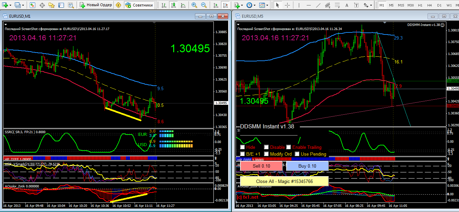Expand the Periods dropdown arrow
This screenshot has height=212, width=459.
click(x=254, y=5)
